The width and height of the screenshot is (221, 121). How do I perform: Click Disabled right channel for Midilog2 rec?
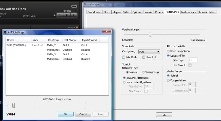[x=86, y=50]
